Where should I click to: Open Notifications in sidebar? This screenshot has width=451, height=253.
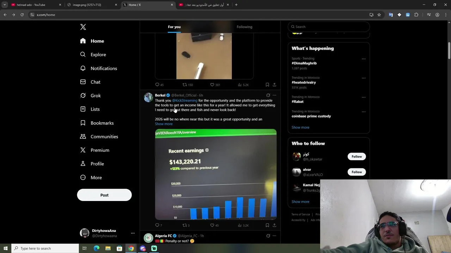98,68
